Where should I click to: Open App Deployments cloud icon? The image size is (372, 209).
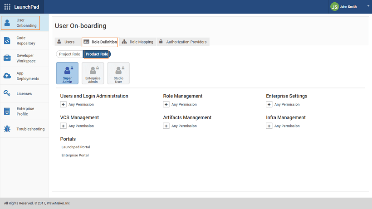pos(7,76)
